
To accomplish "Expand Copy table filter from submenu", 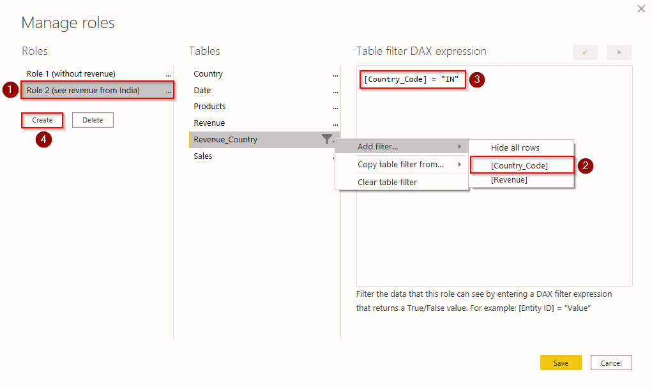I will point(402,165).
